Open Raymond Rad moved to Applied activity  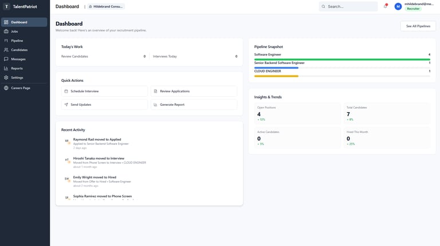(x=97, y=139)
